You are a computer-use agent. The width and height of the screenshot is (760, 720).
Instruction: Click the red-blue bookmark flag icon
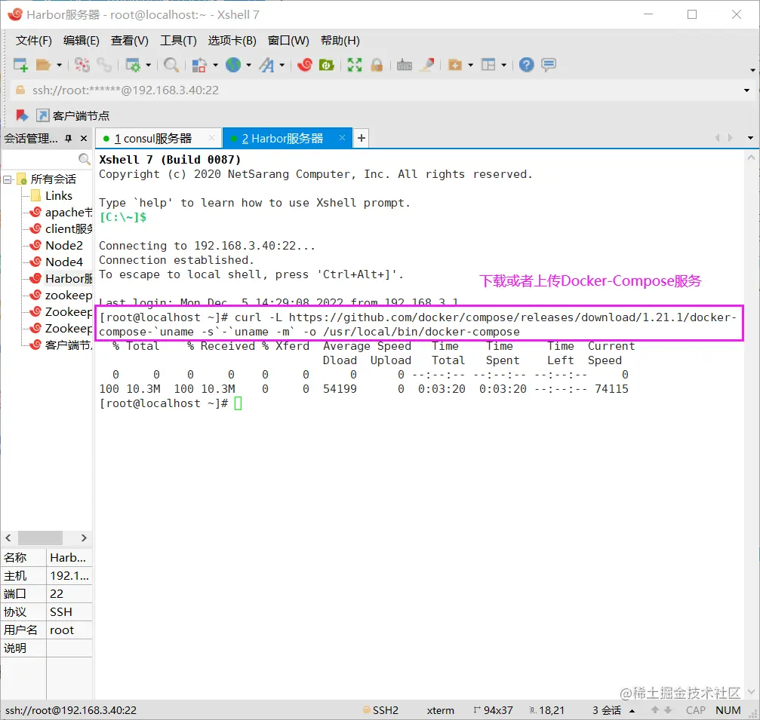point(22,115)
